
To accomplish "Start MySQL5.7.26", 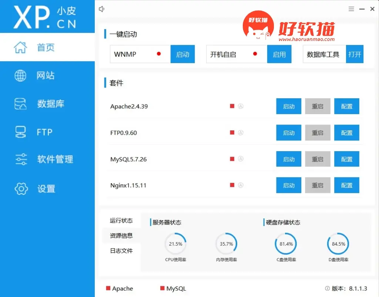I will coord(289,159).
